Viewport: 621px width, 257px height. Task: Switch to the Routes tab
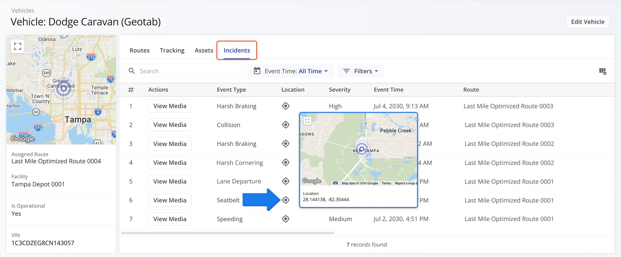tap(139, 50)
